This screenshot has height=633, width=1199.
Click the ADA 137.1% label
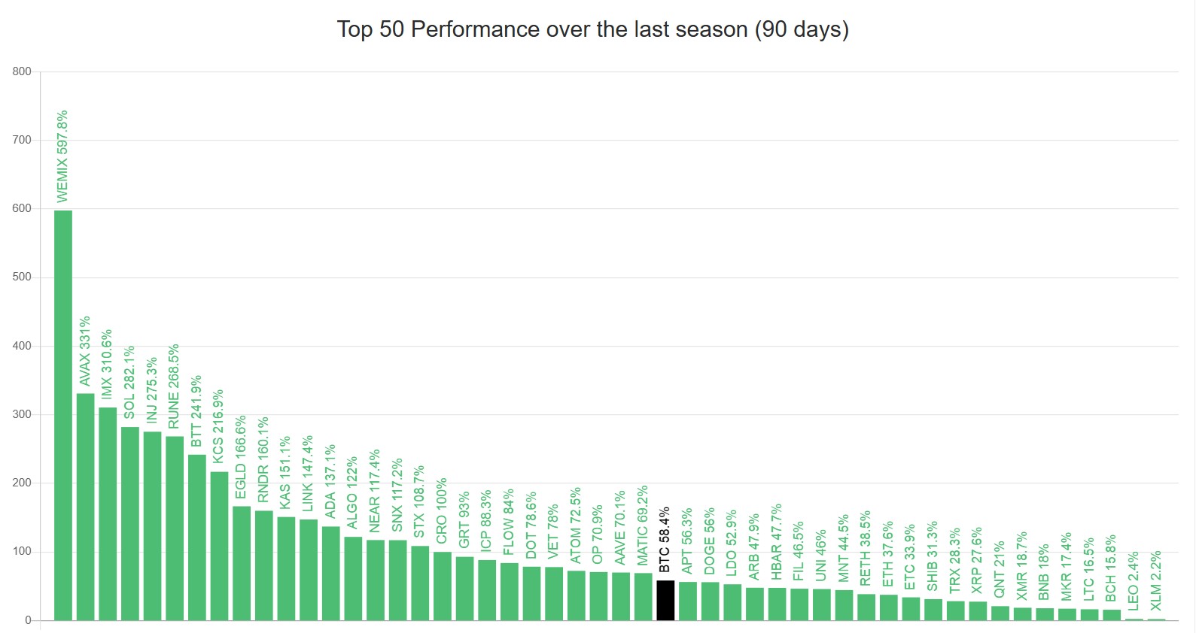click(330, 482)
